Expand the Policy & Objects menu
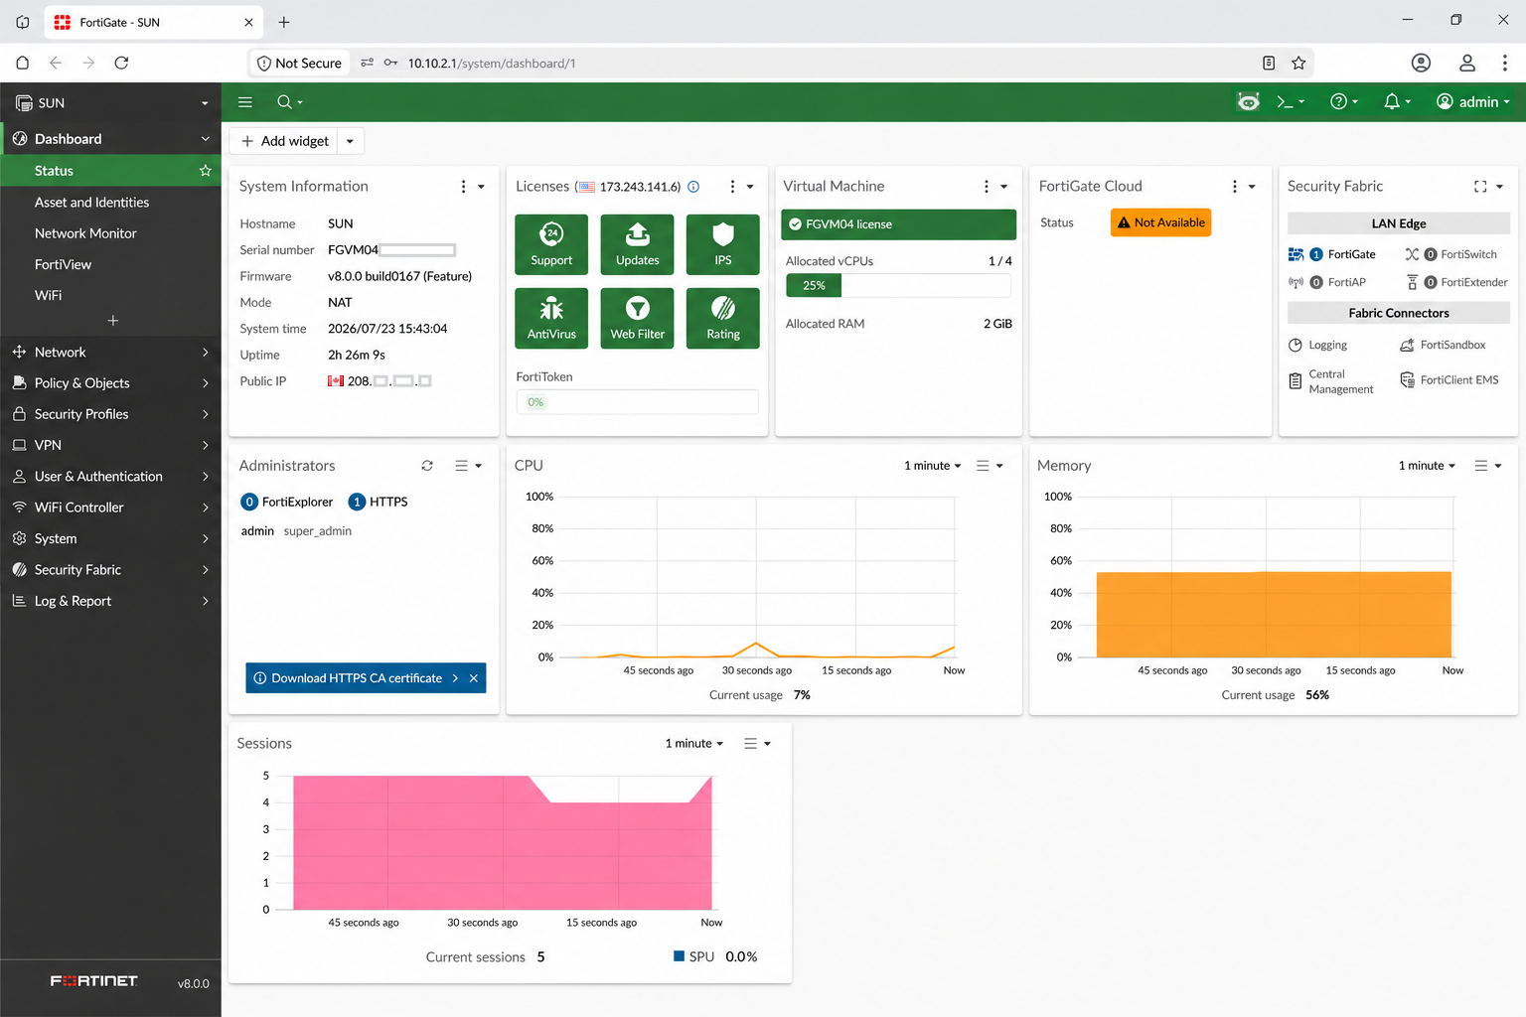Image resolution: width=1526 pixels, height=1017 pixels. point(110,383)
